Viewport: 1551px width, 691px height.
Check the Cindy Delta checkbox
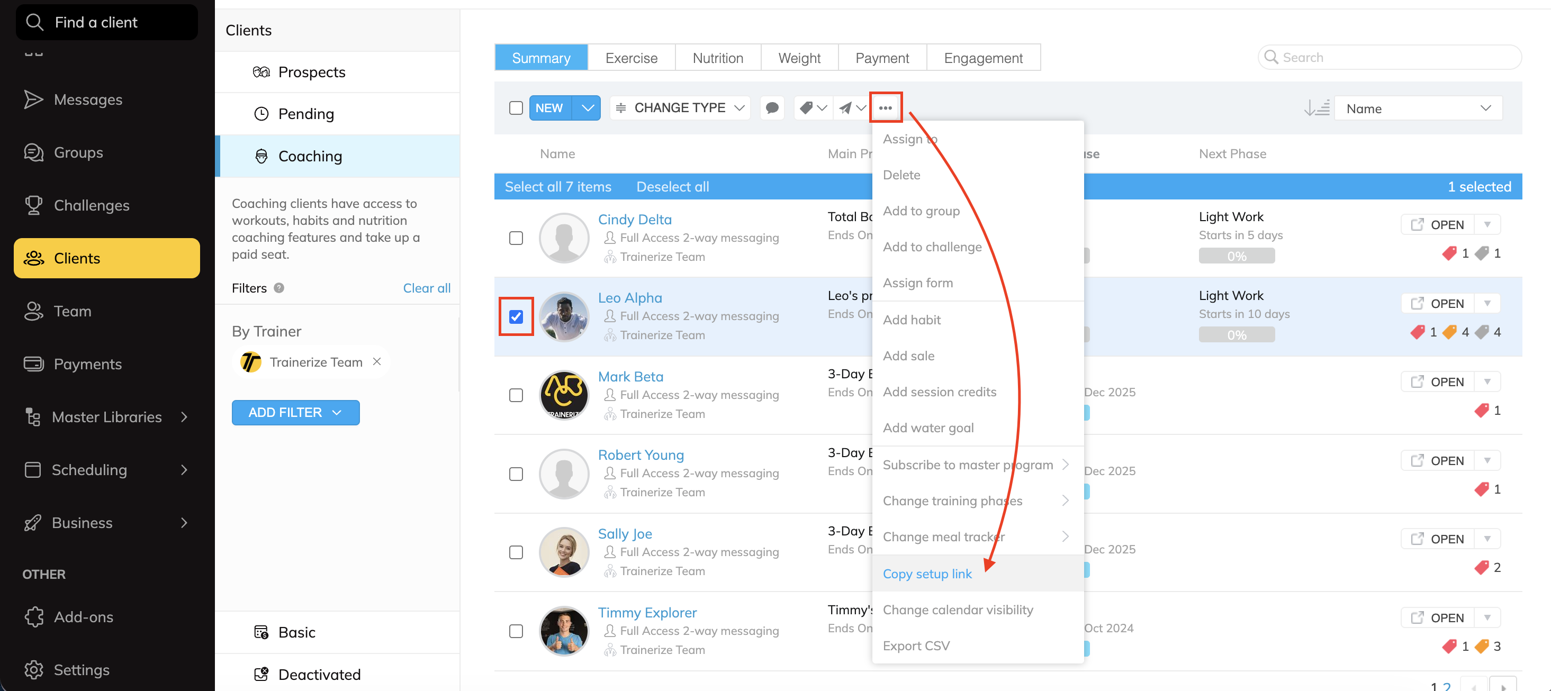[516, 239]
